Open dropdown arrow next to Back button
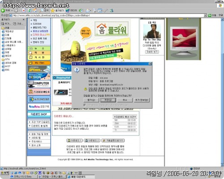The image size is (224, 179). pyautogui.click(x=12, y=11)
